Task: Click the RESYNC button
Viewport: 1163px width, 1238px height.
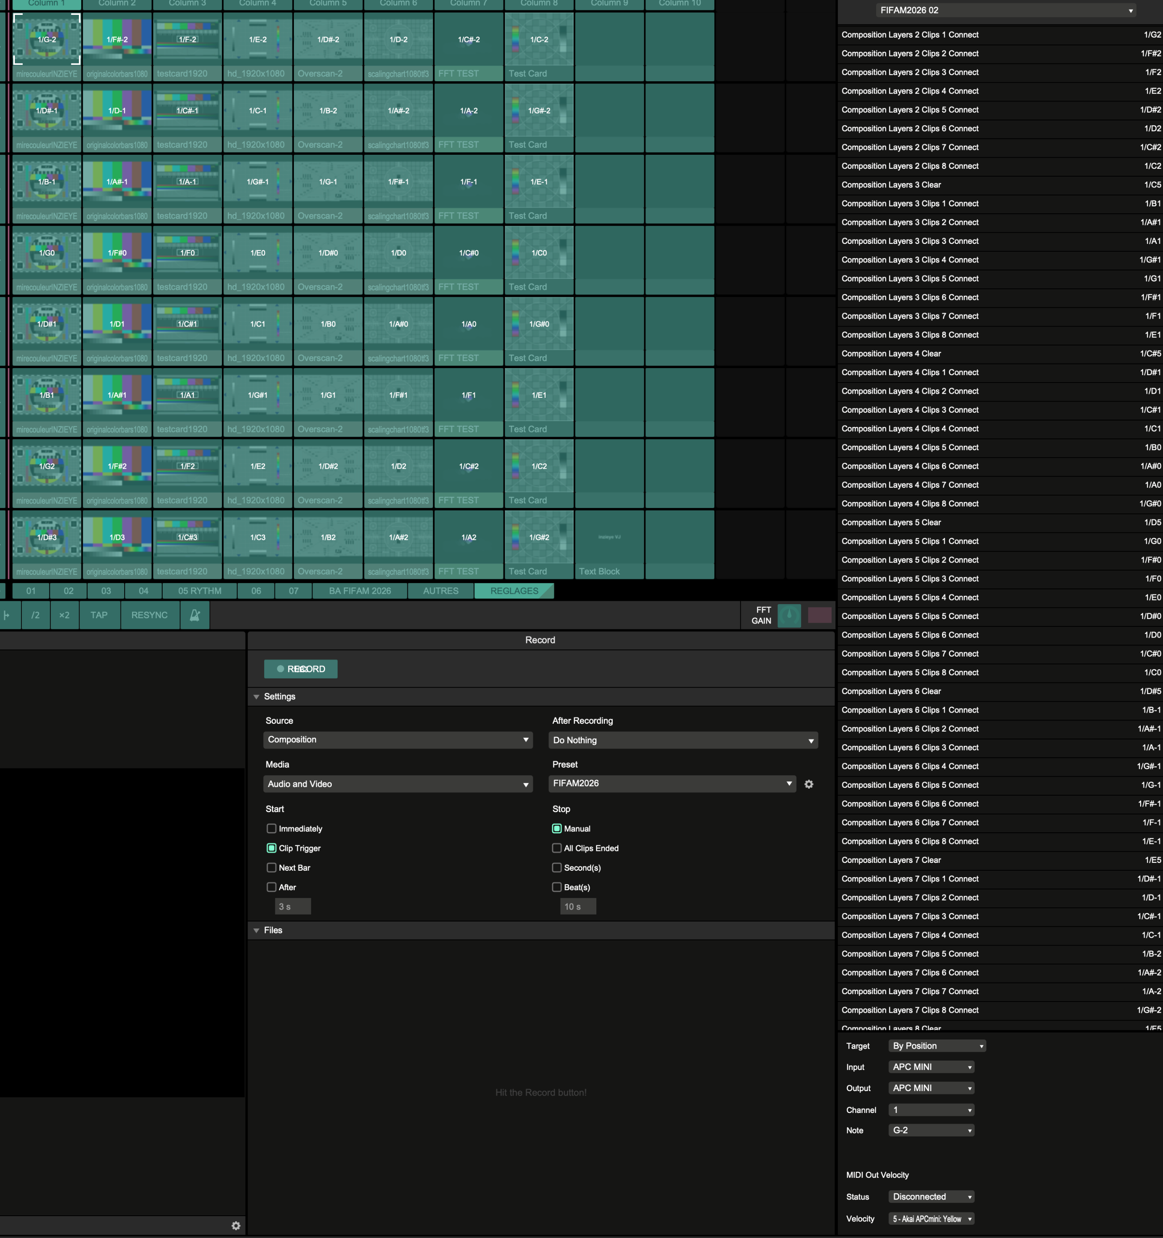Action: click(149, 615)
